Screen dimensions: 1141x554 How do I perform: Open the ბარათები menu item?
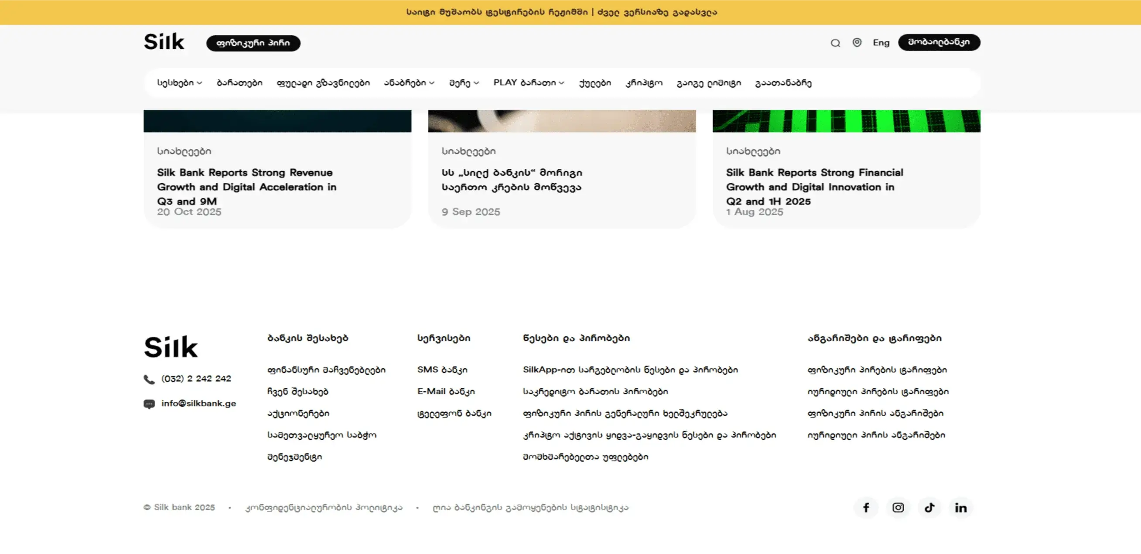[239, 83]
